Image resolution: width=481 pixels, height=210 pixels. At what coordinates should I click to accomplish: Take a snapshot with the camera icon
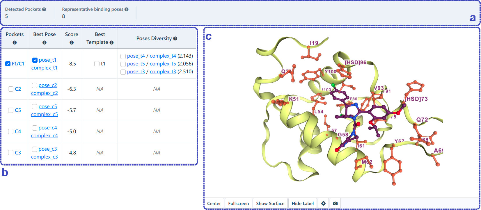[335, 203]
